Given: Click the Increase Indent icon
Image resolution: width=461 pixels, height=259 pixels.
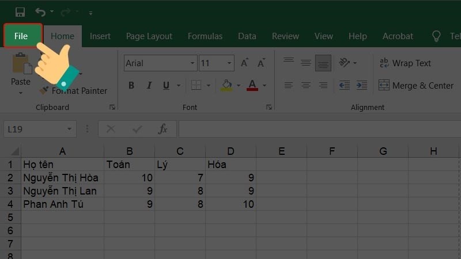Looking at the screenshot, I should (362, 85).
